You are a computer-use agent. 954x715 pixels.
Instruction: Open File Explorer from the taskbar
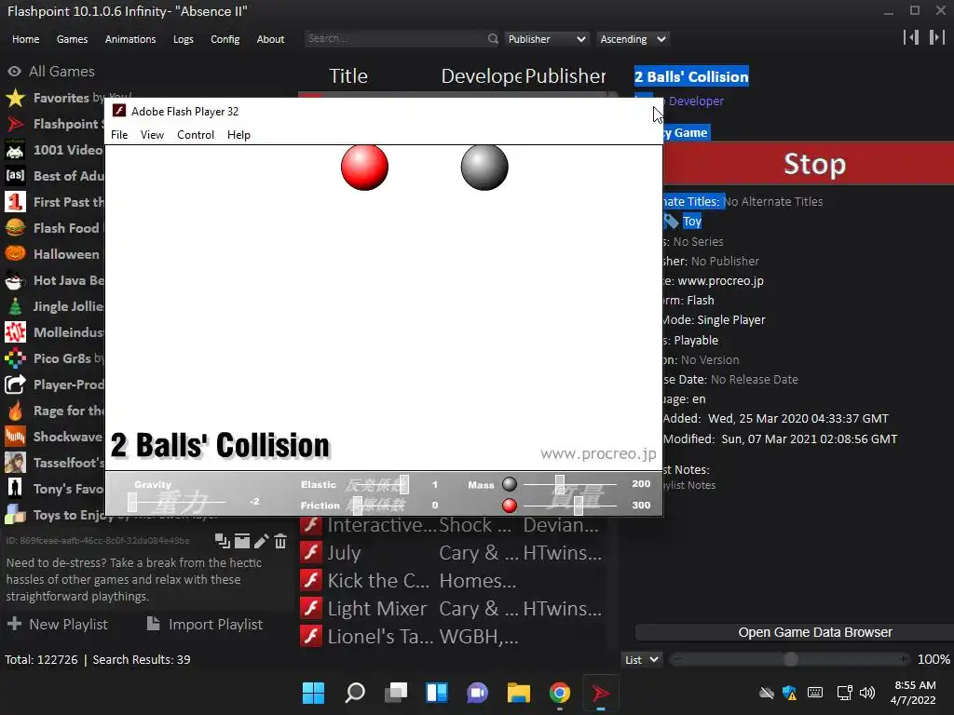coord(518,693)
